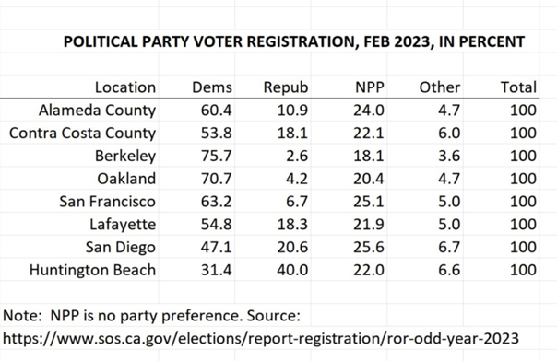Image resolution: width=557 pixels, height=361 pixels.
Task: Click Contra Costa County cell
Action: click(x=82, y=133)
